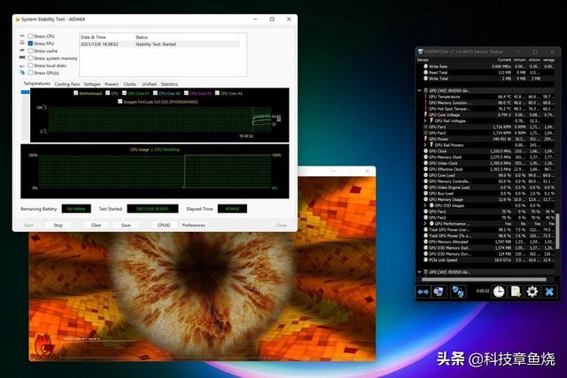Enable the Stress CPU checkbox
567x378 pixels.
30,36
